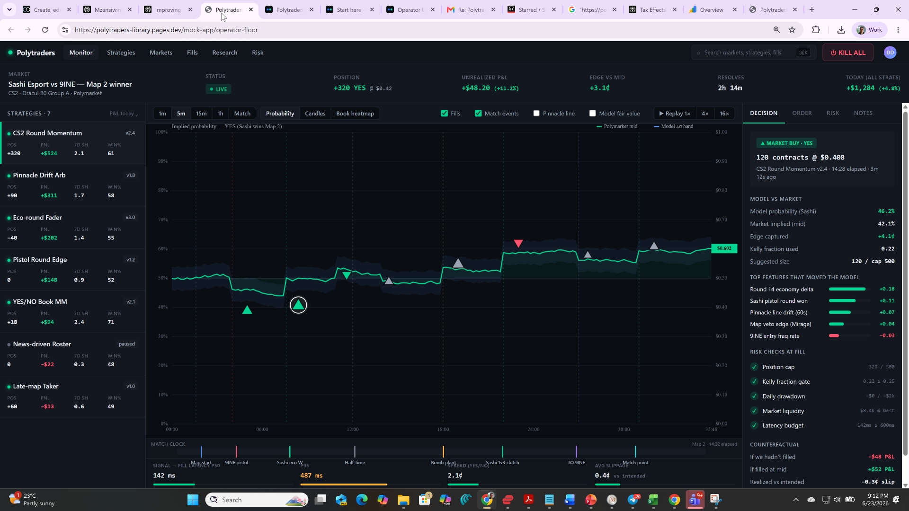Click the Polytraders logo
Image resolution: width=909 pixels, height=511 pixels.
coord(31,53)
